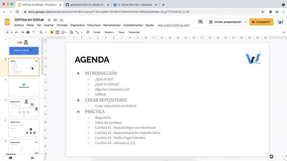
Task: Click the insert image icon
Action: (63, 32)
